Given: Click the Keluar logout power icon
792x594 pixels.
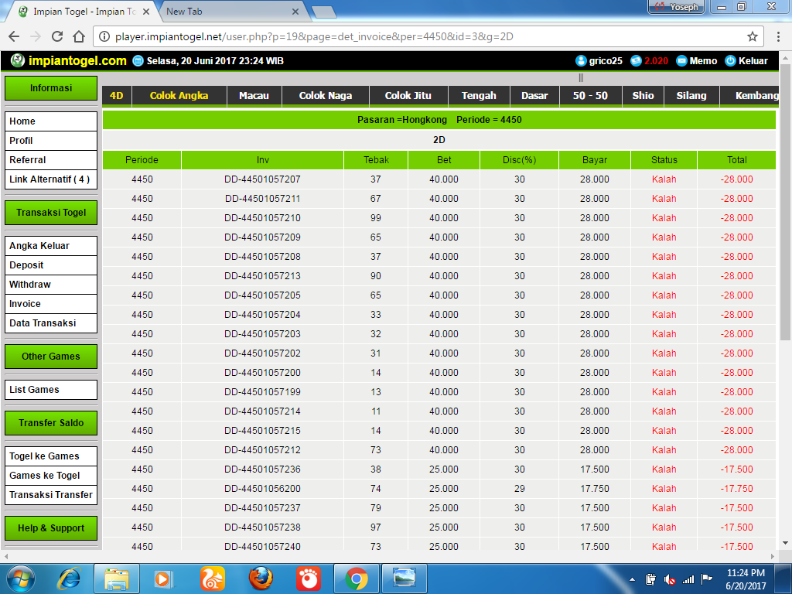Looking at the screenshot, I should (730, 60).
